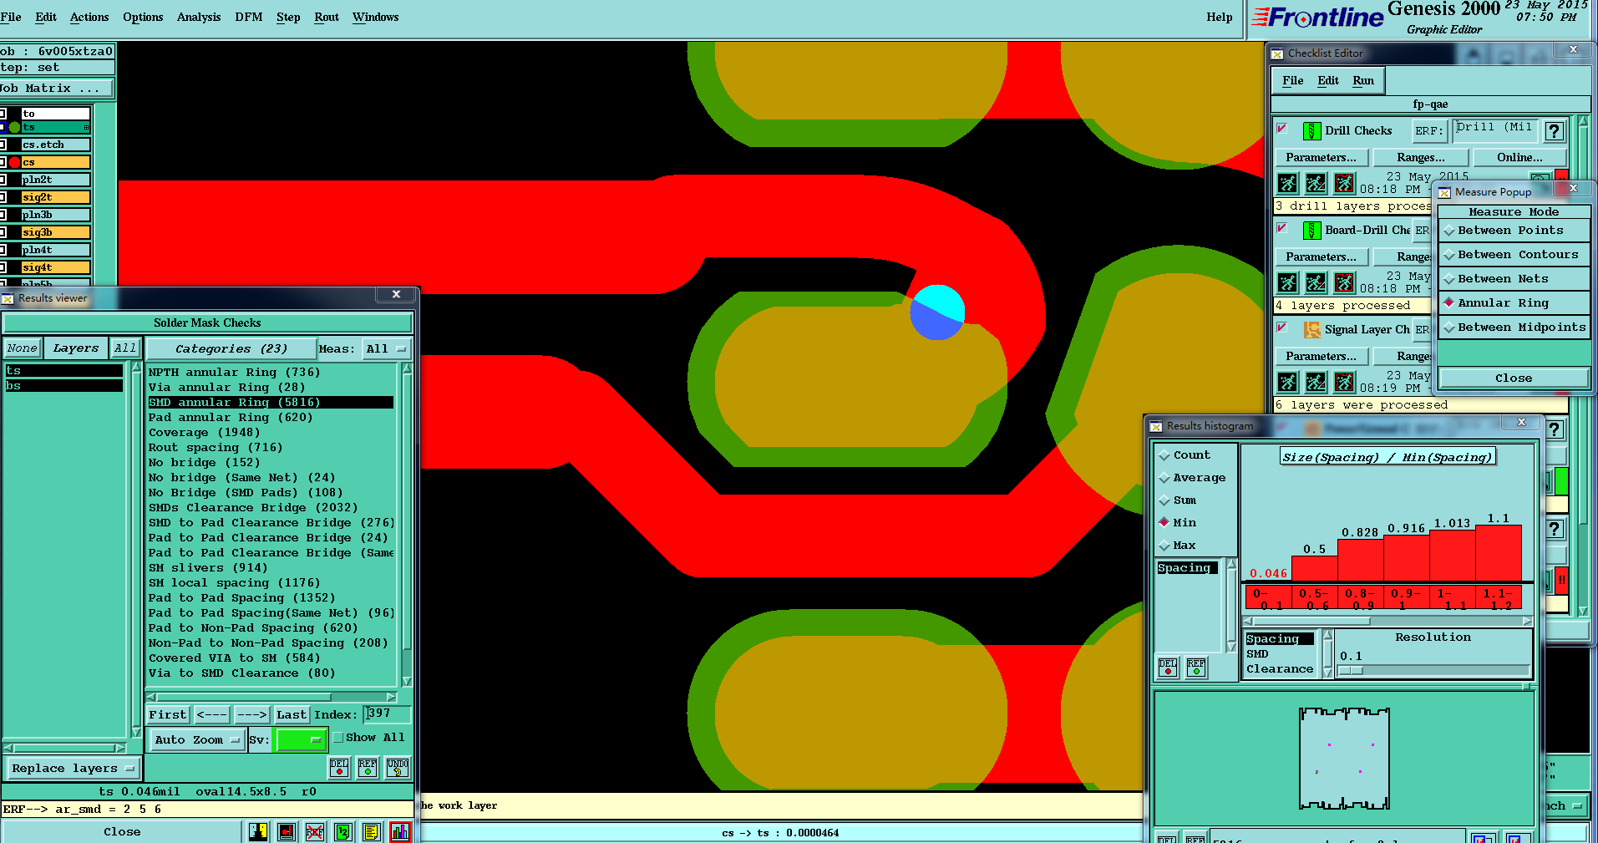The image size is (1598, 843).
Task: Click the second run icon under Drill Checks
Action: click(1316, 183)
